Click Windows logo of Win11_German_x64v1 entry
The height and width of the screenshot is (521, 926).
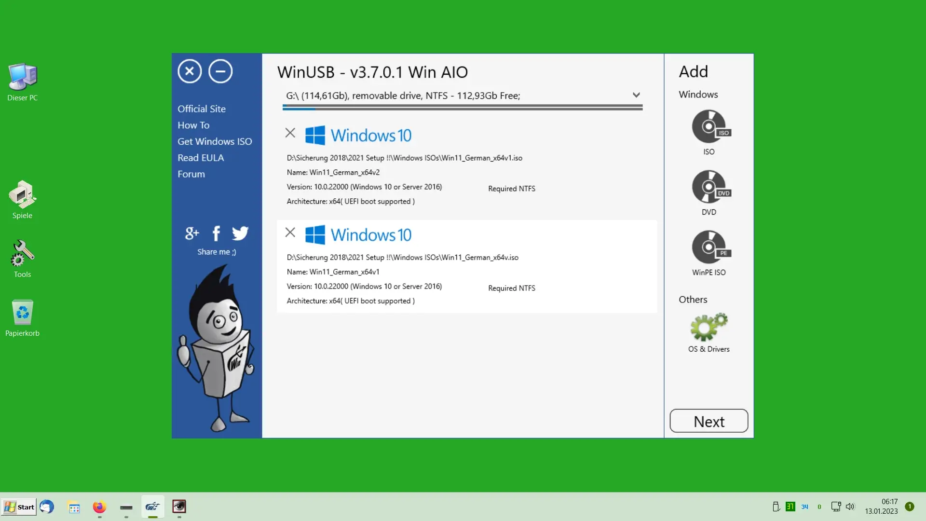315,235
